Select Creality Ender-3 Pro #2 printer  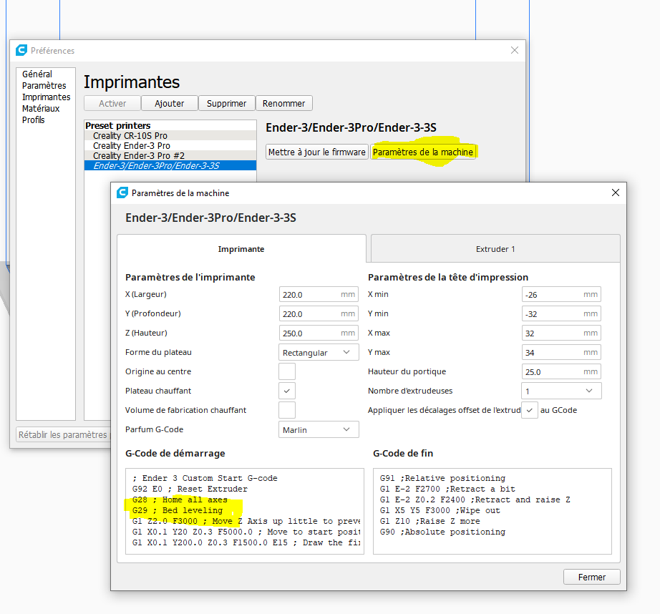170,156
